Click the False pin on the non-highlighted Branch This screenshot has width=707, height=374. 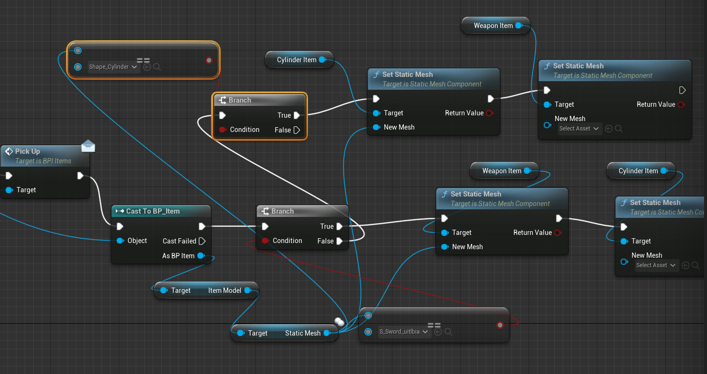339,241
